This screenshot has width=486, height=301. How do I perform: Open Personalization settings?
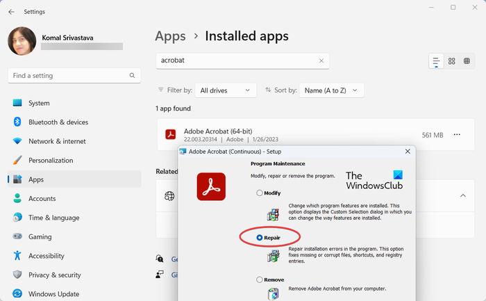(x=74, y=160)
